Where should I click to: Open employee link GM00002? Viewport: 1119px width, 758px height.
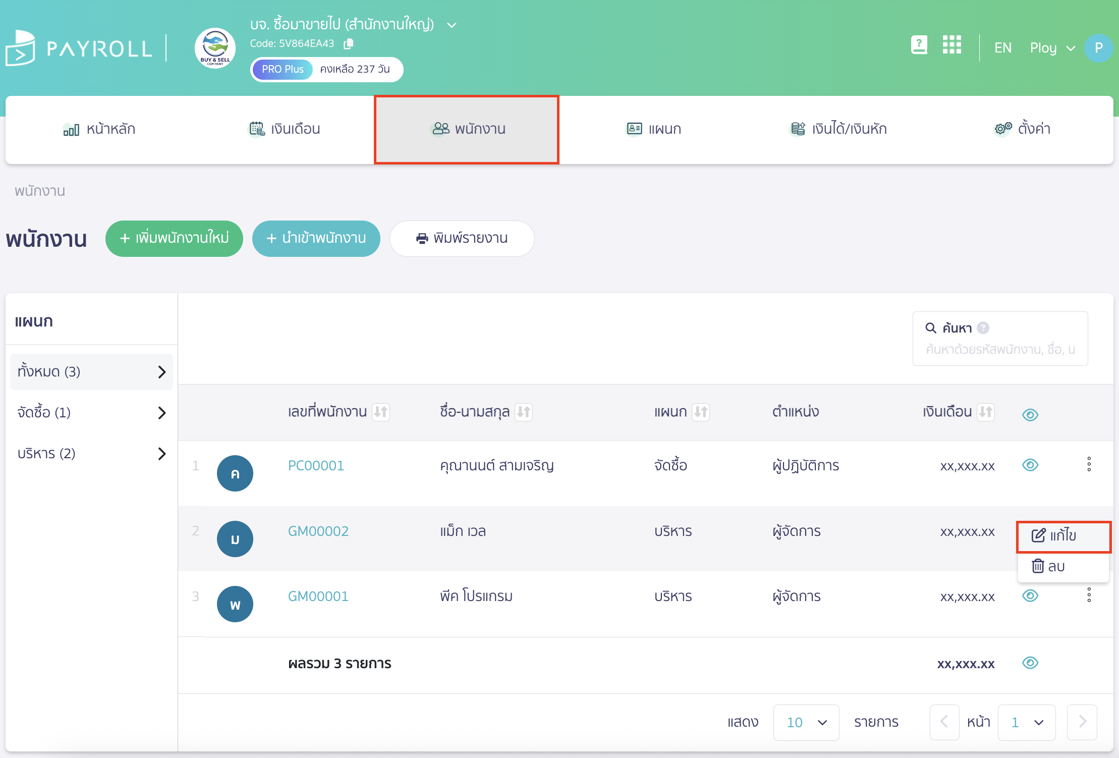point(318,531)
